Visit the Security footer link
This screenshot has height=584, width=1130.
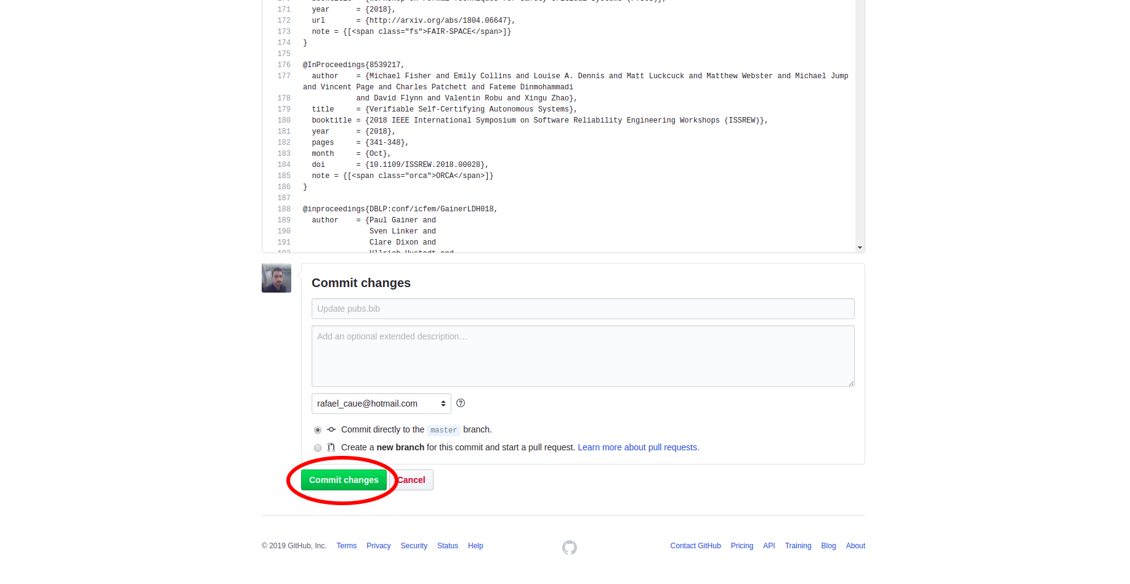pos(414,546)
